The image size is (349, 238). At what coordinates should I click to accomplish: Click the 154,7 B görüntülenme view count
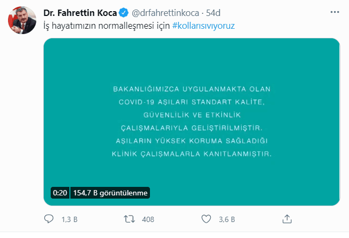coord(110,193)
